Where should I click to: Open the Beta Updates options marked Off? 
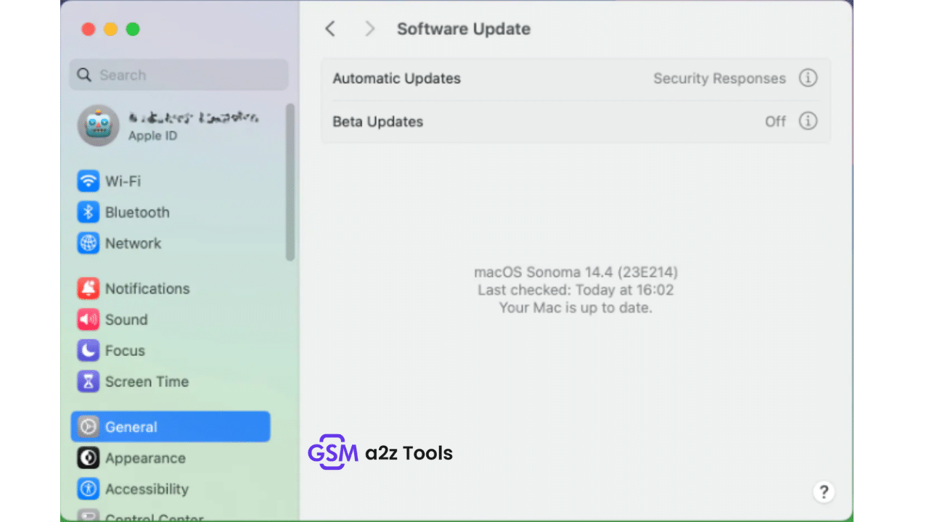(x=774, y=121)
